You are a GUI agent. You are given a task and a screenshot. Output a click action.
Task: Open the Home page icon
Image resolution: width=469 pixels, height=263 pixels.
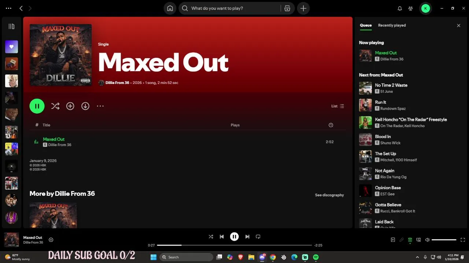coord(170,8)
